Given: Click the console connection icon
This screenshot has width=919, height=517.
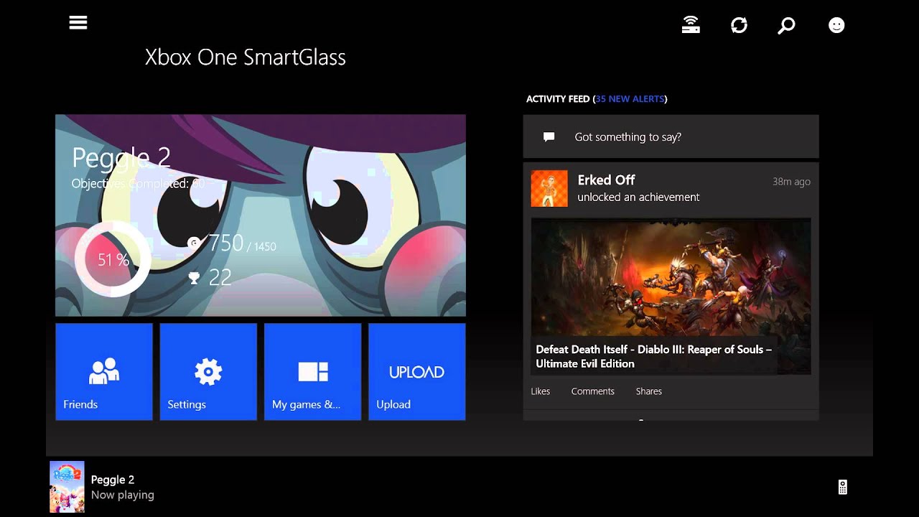Looking at the screenshot, I should point(691,25).
